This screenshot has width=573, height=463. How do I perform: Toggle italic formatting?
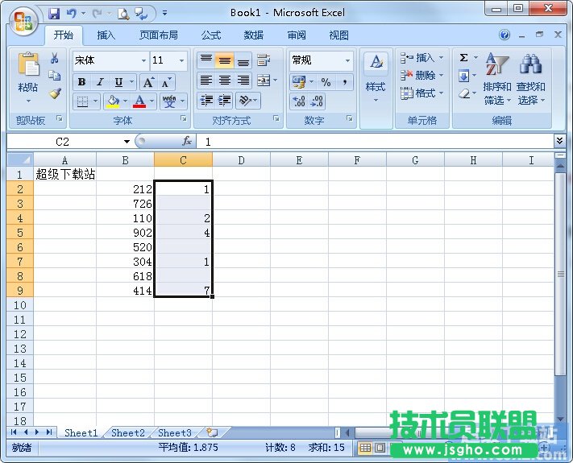point(100,82)
